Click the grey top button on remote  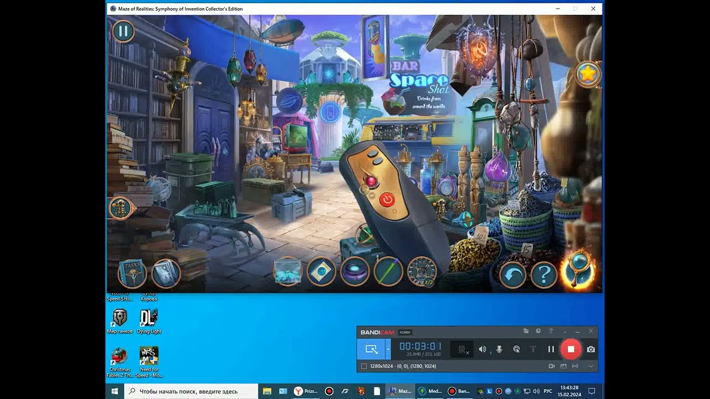click(372, 153)
